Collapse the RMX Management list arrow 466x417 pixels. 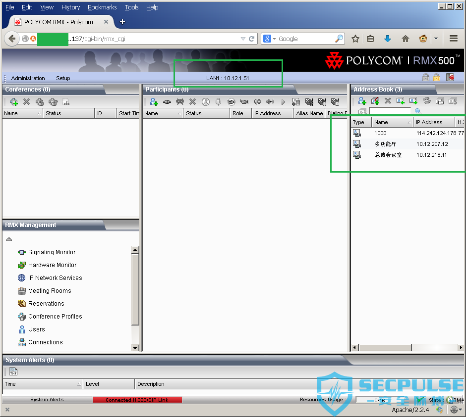[9, 239]
